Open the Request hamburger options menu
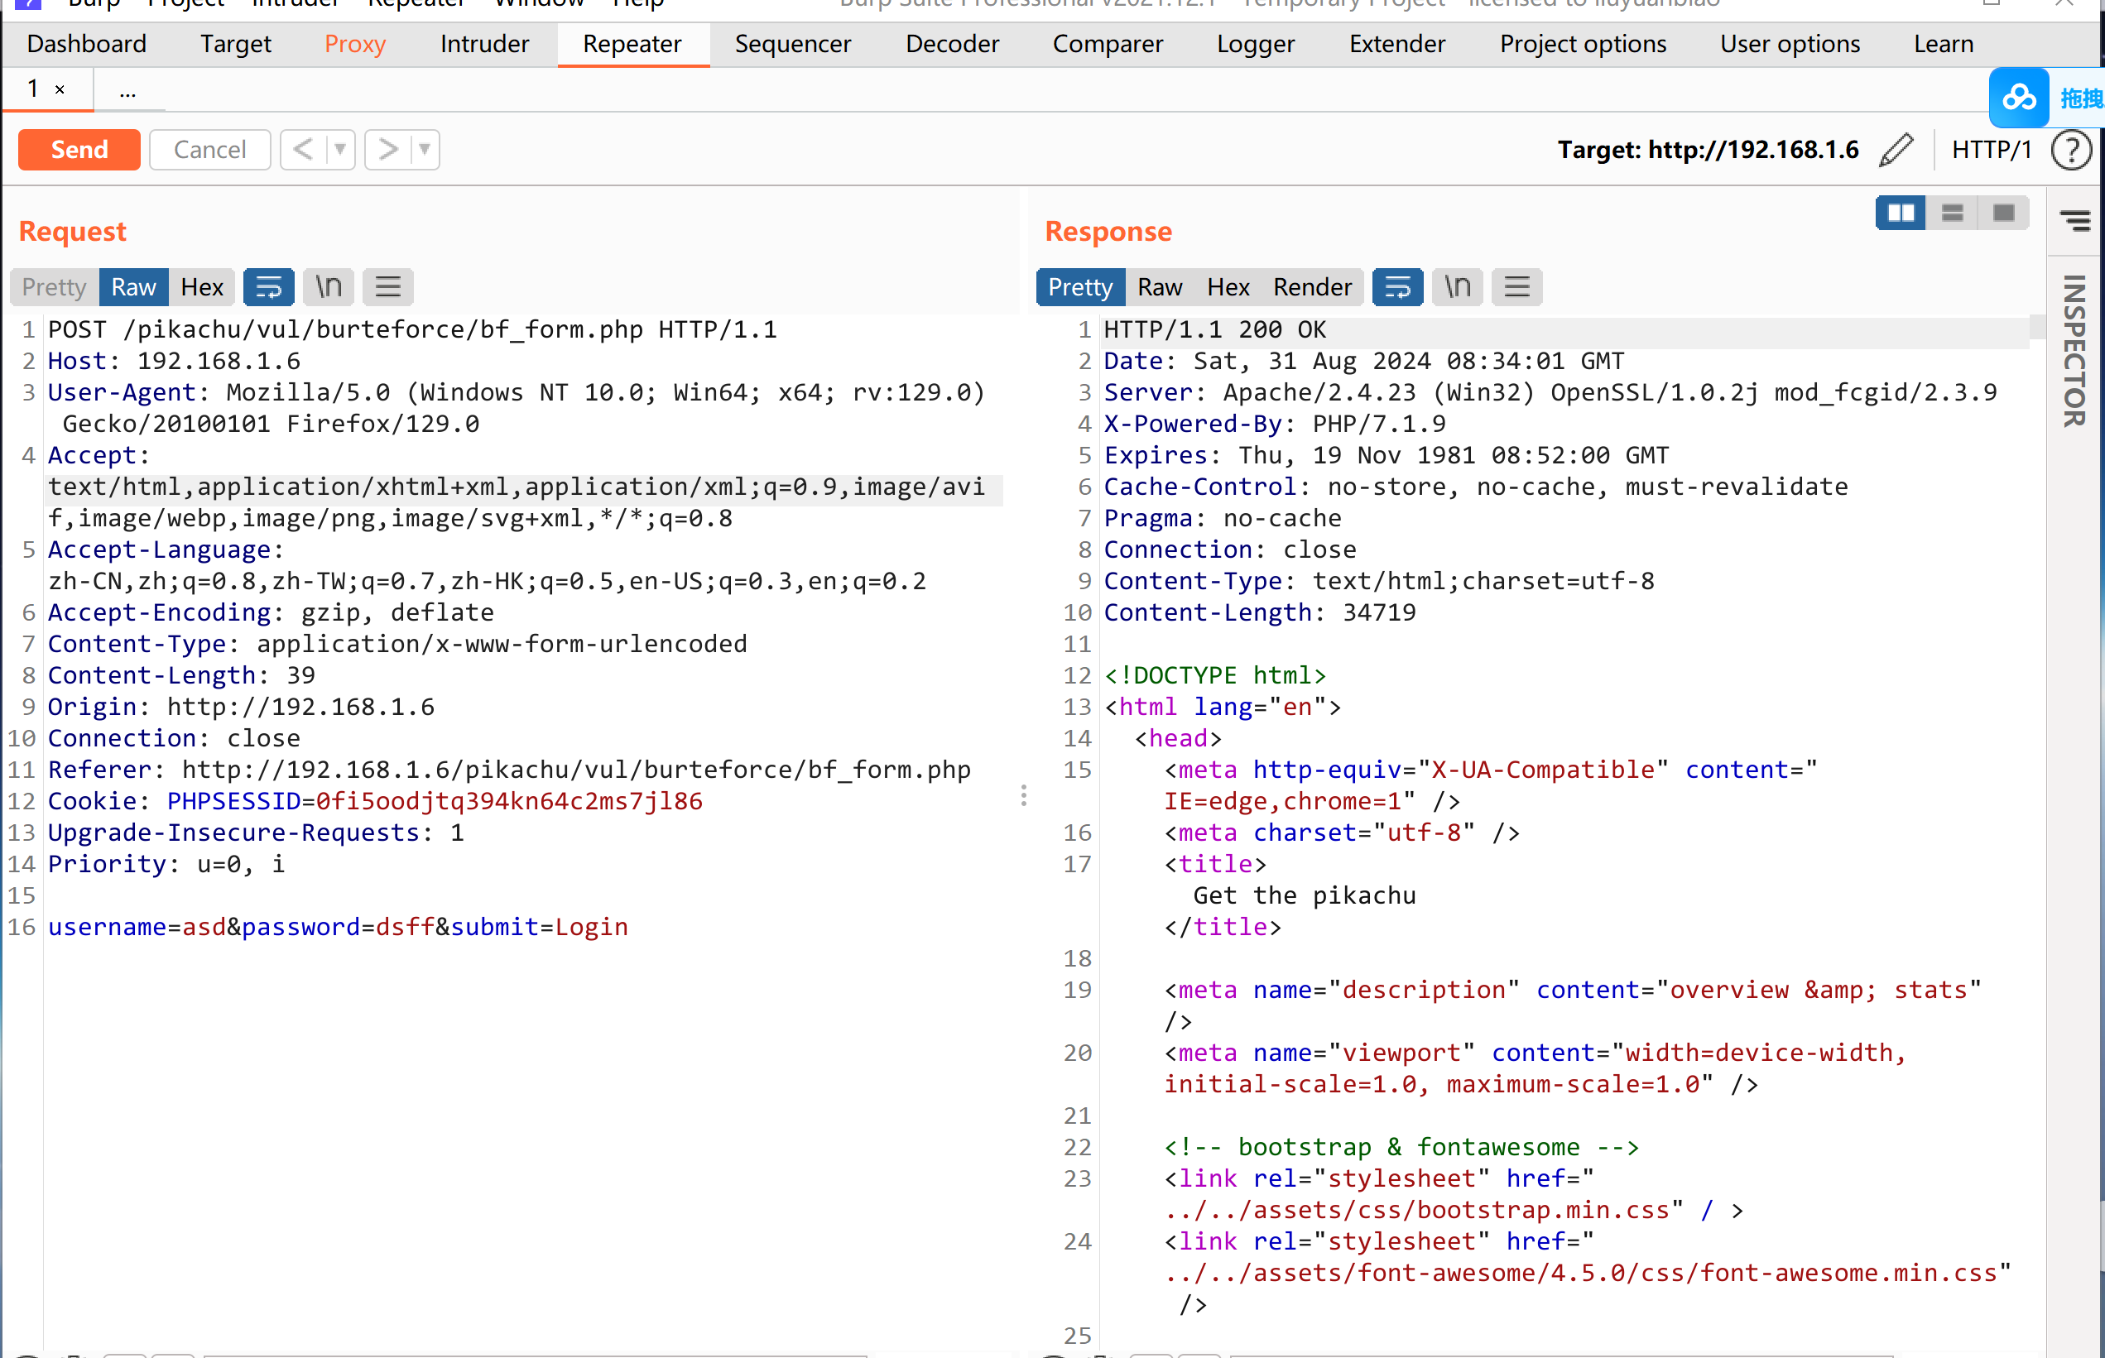The image size is (2105, 1358). pos(388,286)
